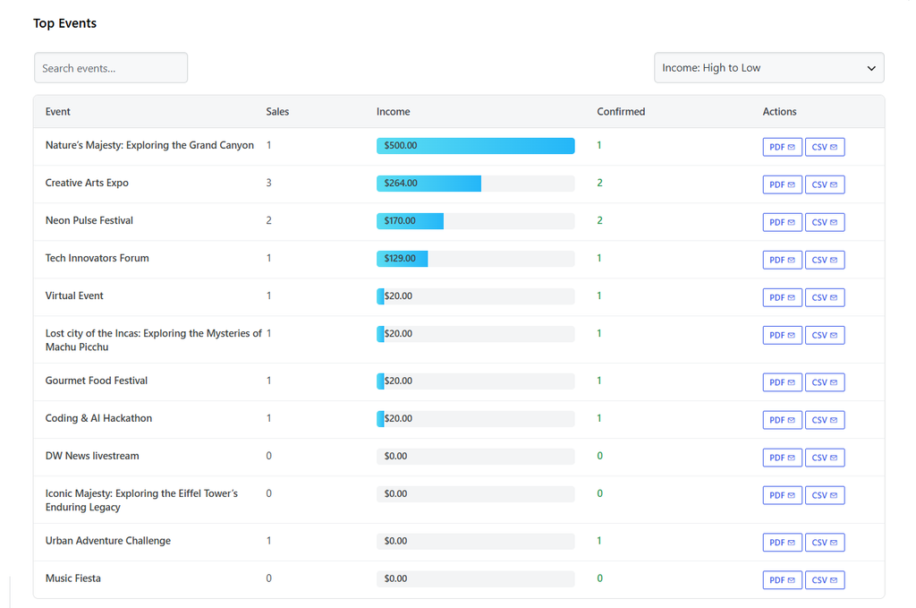
Task: Click PDF for DW News livestream
Action: pyautogui.click(x=782, y=458)
